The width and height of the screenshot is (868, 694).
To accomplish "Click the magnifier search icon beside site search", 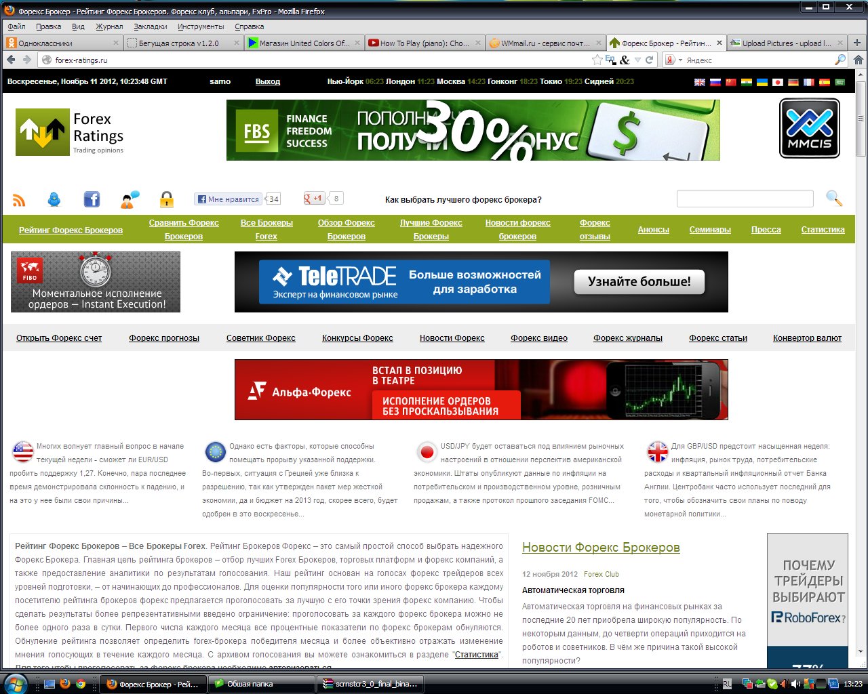I will pyautogui.click(x=834, y=199).
